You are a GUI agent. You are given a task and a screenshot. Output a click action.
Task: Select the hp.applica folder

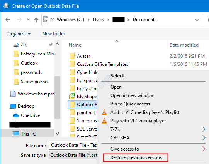click(x=83, y=80)
